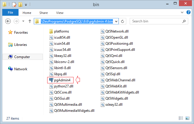The height and width of the screenshot is (124, 194).
Task: Click the Network icon in sidebar
Action: pyautogui.click(x=10, y=69)
